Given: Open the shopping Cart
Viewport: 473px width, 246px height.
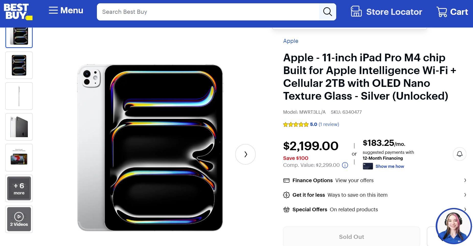Looking at the screenshot, I should click(x=452, y=12).
